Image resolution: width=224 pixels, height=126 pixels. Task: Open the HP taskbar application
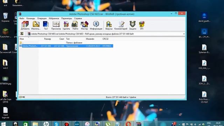click(46, 124)
